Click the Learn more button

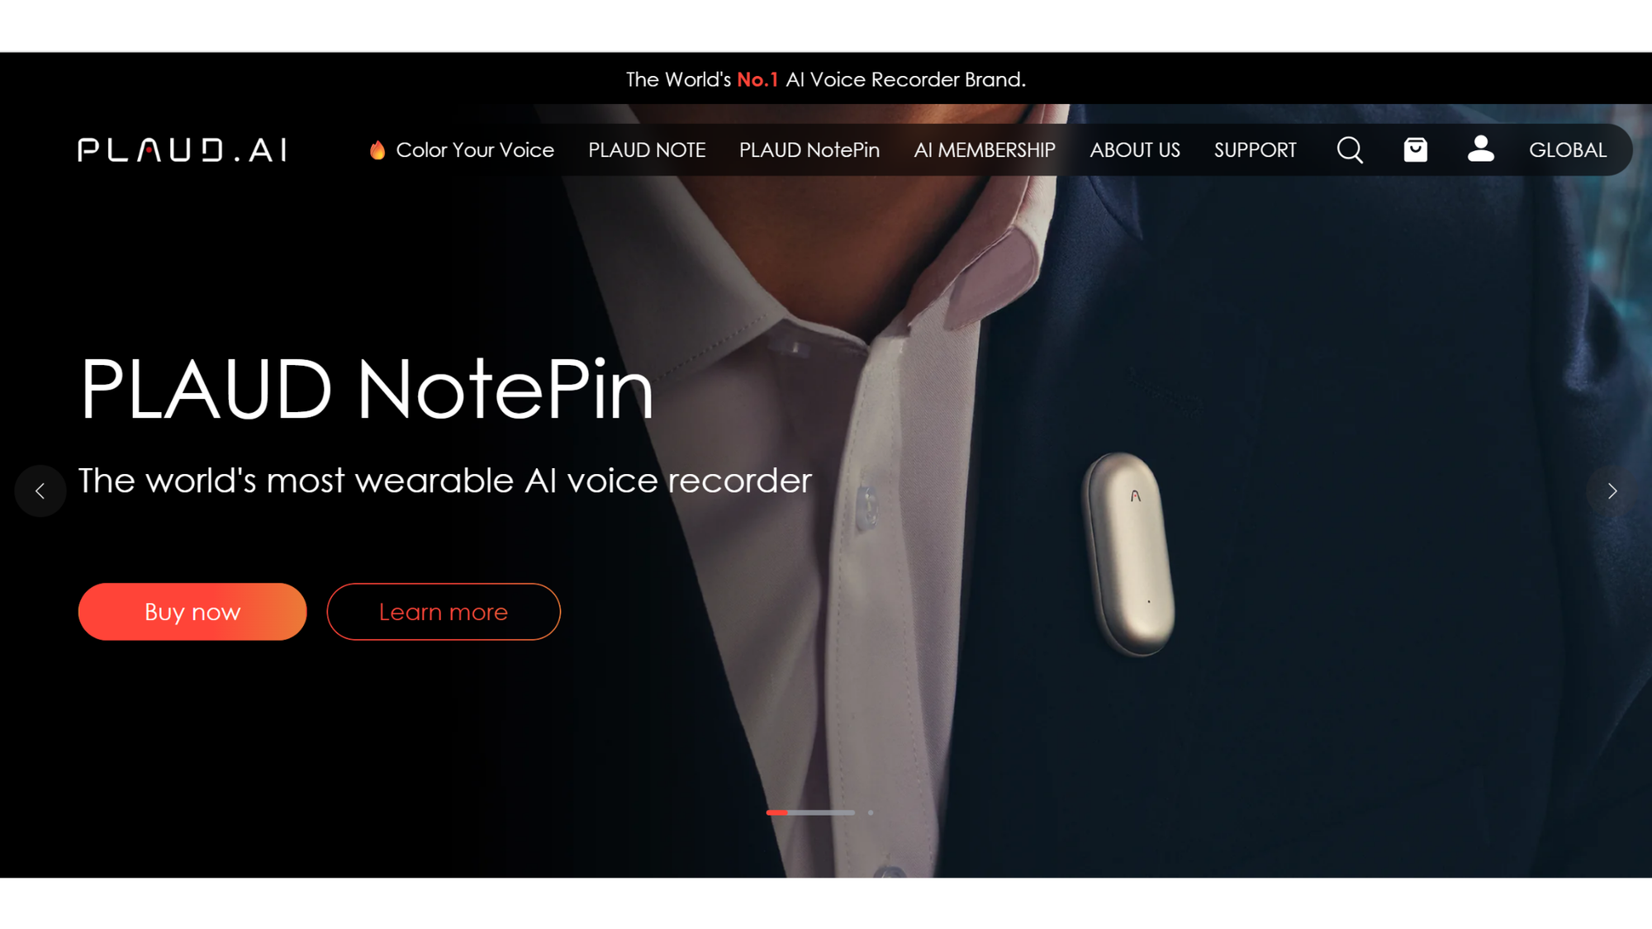[x=444, y=612]
